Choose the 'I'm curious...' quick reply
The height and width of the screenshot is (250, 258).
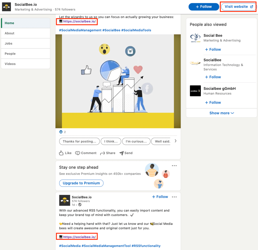tap(136, 141)
